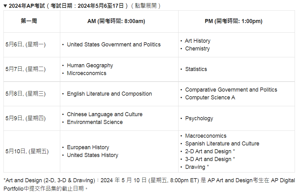Click the 5月10日 星期五 date cell
The width and height of the screenshot is (299, 195).
(x=27, y=151)
